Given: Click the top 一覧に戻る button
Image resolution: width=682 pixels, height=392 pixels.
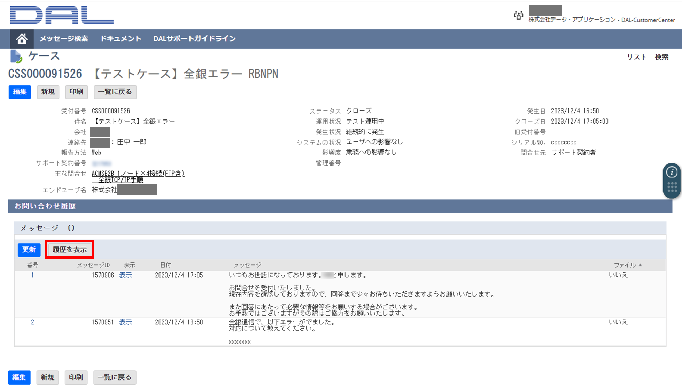Looking at the screenshot, I should tap(115, 92).
